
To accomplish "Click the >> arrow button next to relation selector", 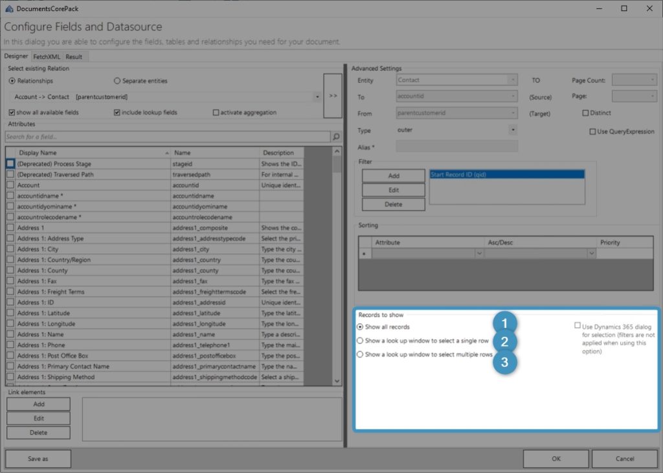I will (333, 96).
